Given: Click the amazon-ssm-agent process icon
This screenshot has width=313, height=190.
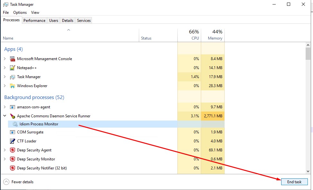Looking at the screenshot, I should coord(13,107).
